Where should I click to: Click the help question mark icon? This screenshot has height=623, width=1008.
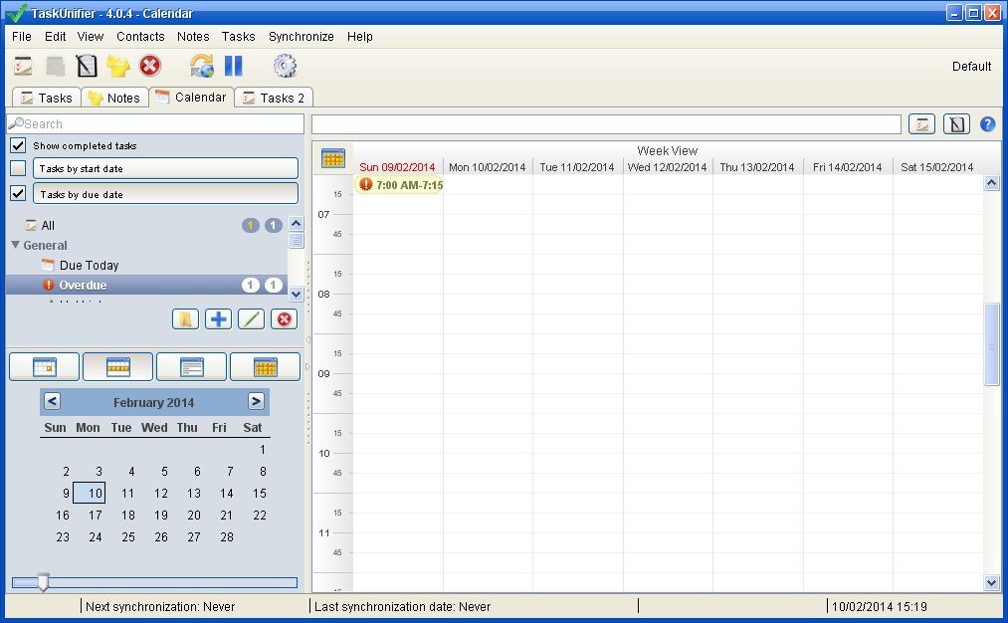987,124
